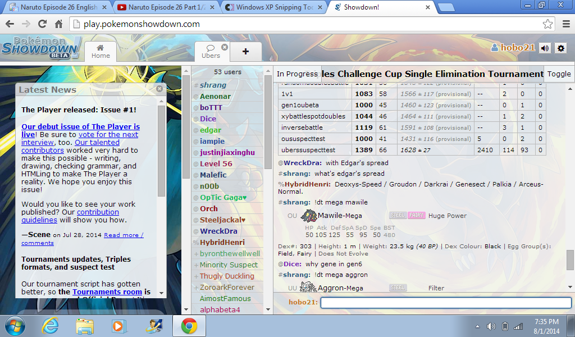Close the Latest News panel
The width and height of the screenshot is (575, 337).
pos(159,89)
